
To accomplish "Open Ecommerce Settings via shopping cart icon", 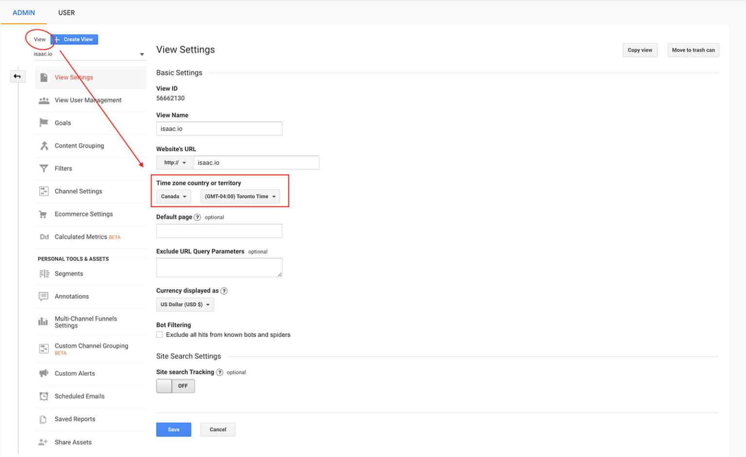I will (x=44, y=214).
